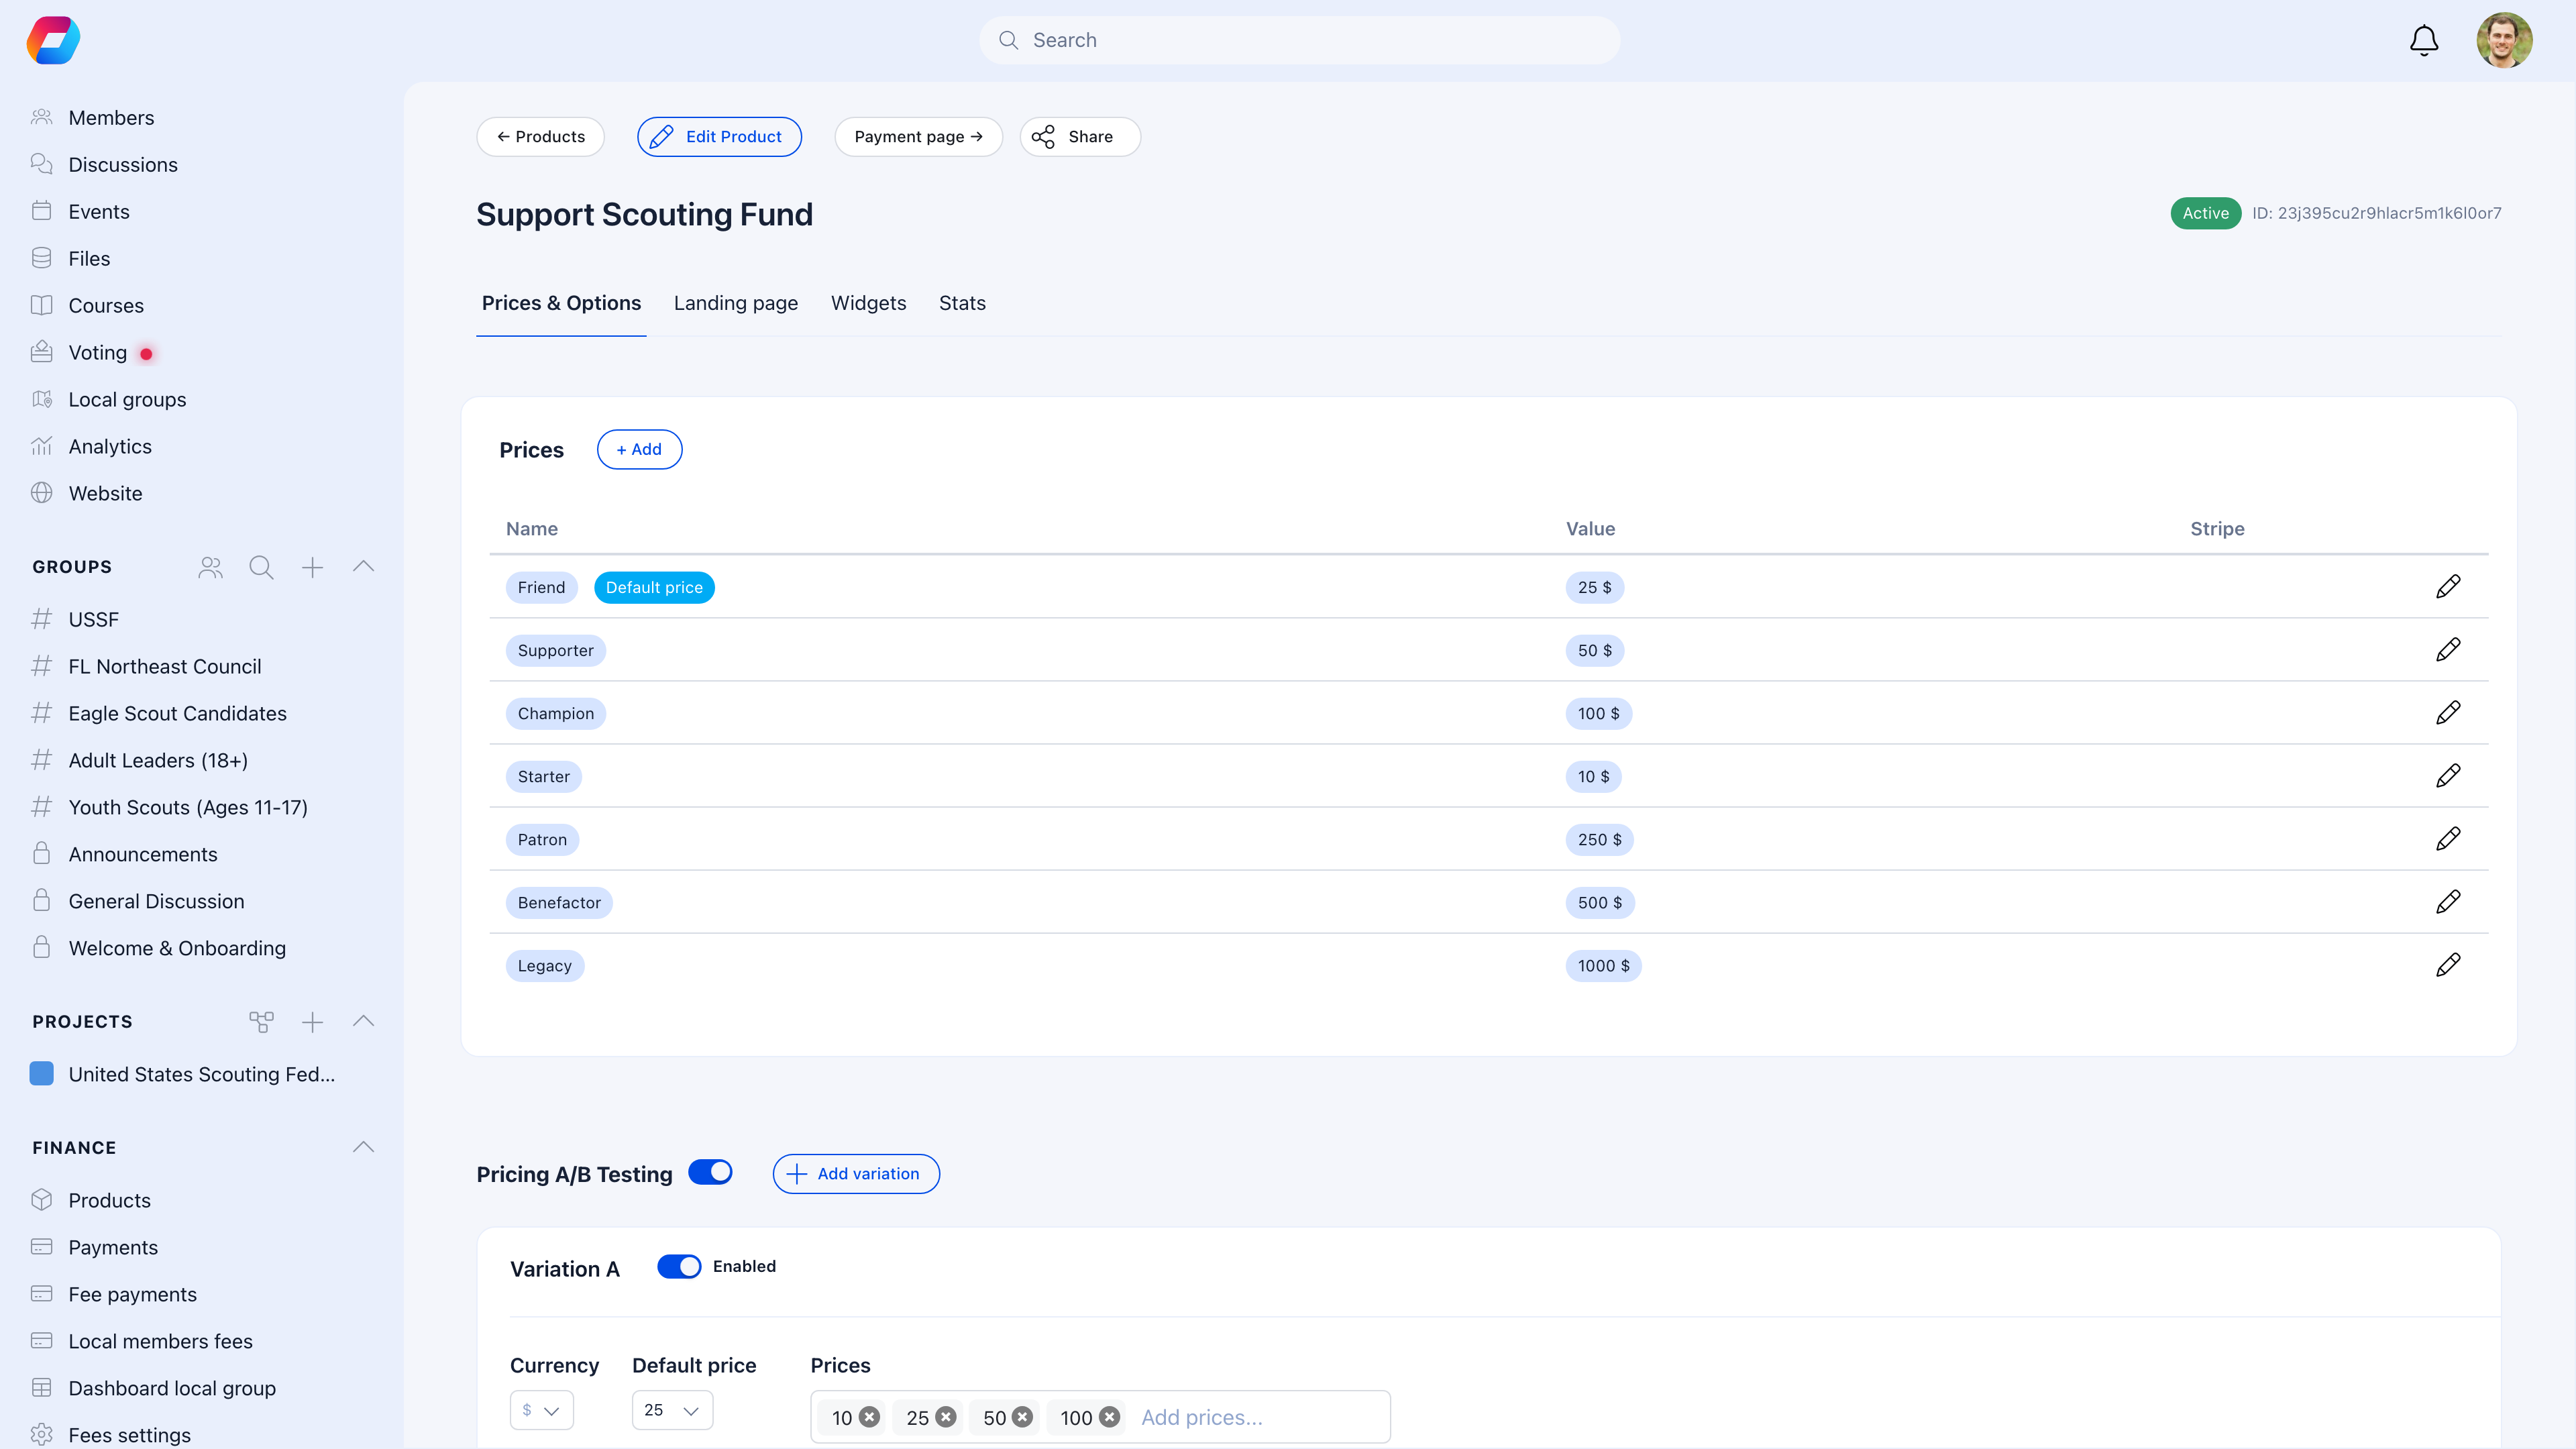This screenshot has height=1449, width=2576.
Task: Select the Voting sidebar item
Action: 97,352
